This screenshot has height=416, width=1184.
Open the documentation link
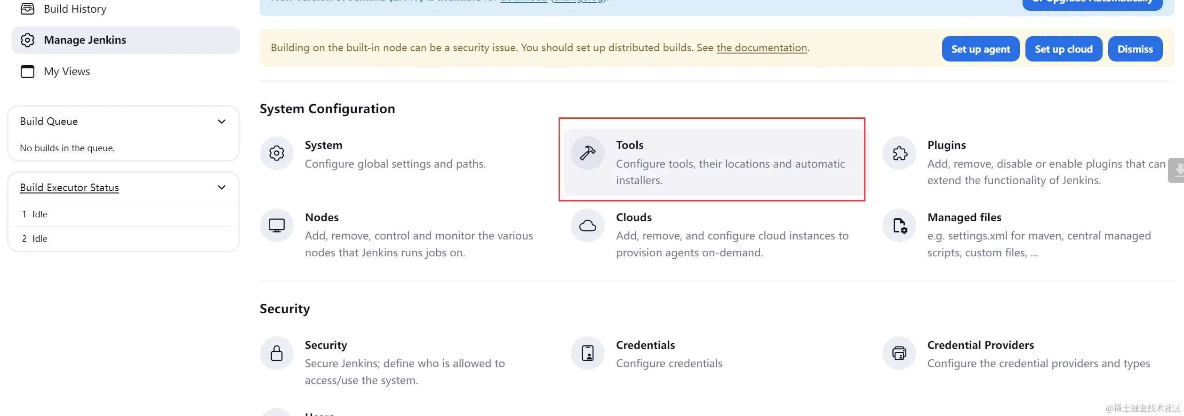(761, 48)
